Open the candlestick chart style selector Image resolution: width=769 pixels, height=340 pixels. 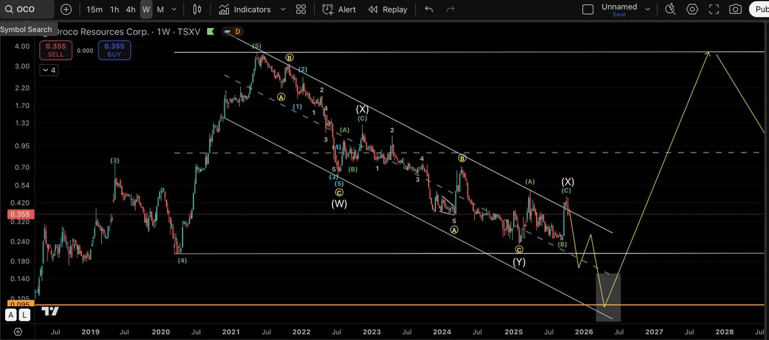[197, 10]
